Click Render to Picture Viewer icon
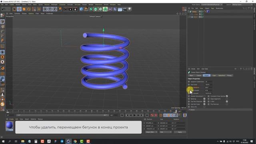This screenshot has height=144, width=256. pos(70,9)
